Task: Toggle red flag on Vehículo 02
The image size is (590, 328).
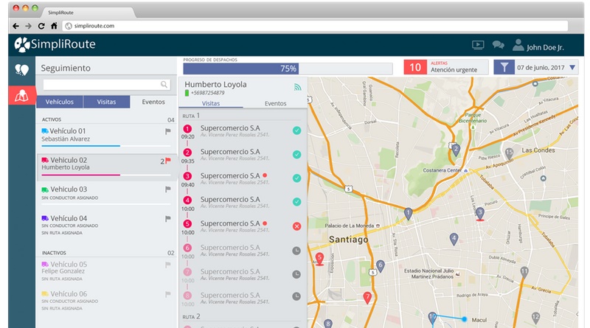Action: pyautogui.click(x=168, y=161)
